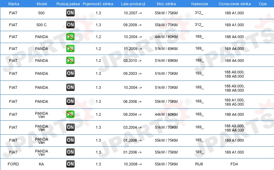Select 51kW / 69KM in the 11.2009 row
Viewport: 274px width, 170px height.
click(x=166, y=49)
